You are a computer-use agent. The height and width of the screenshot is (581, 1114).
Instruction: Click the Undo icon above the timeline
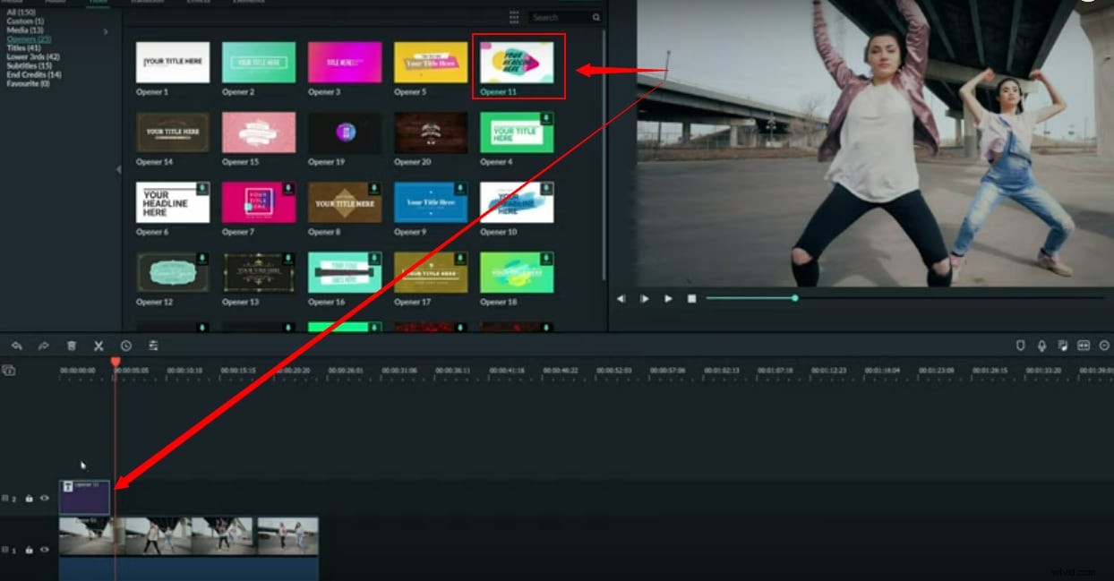[17, 346]
